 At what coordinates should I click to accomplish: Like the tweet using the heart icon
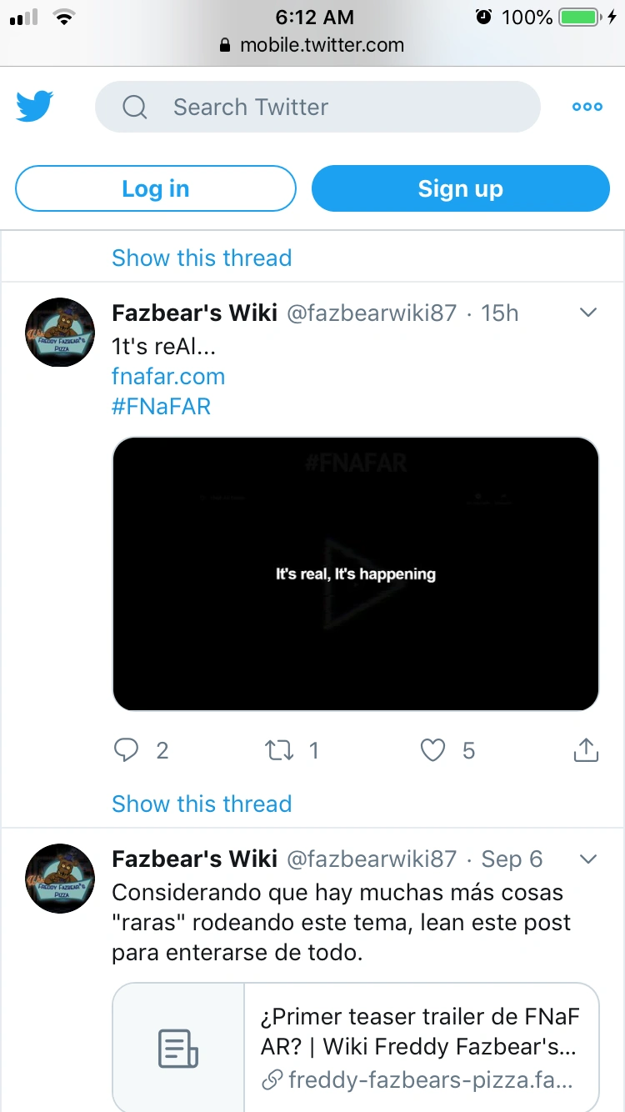(x=432, y=750)
